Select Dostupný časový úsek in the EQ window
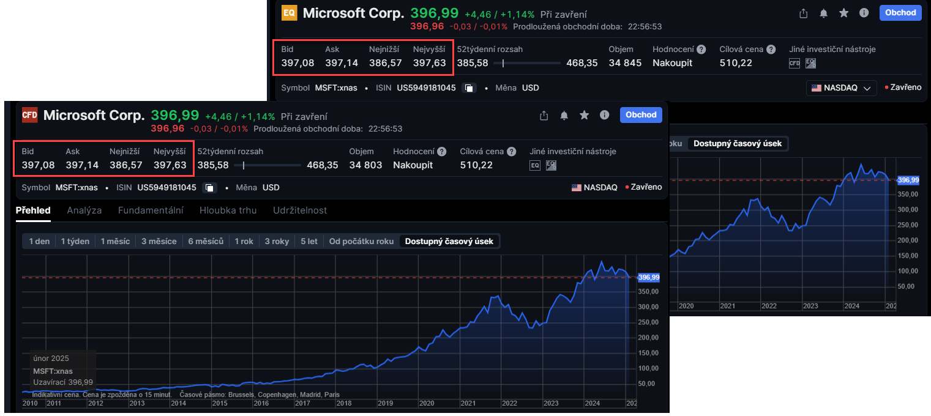Image resolution: width=931 pixels, height=416 pixels. [738, 144]
